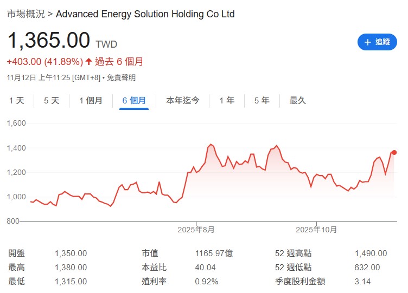Select the 1 天 time range tab
This screenshot has height=293, width=408.
coord(16,100)
